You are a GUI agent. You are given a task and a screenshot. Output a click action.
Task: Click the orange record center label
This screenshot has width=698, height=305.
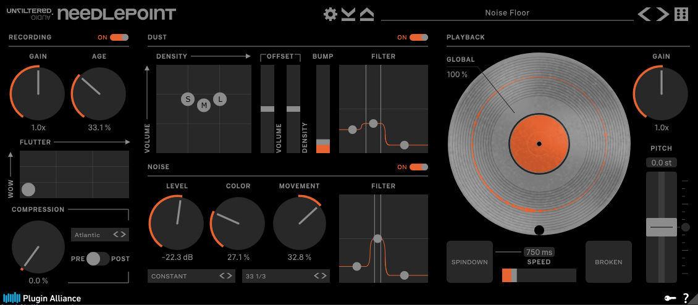(539, 144)
